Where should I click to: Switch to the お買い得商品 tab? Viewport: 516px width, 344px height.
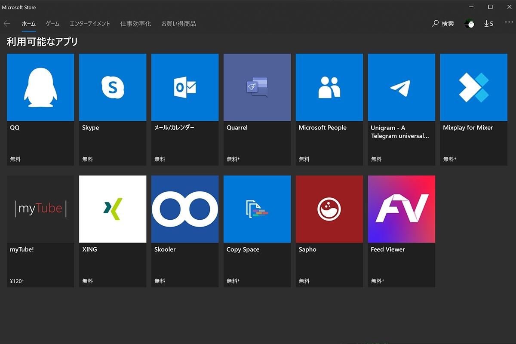coord(178,24)
